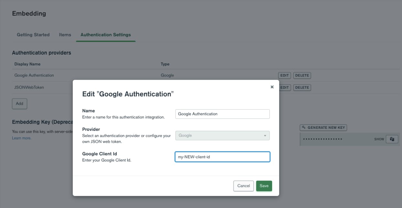402x208 pixels.
Task: Add a new authentication provider
Action: pyautogui.click(x=20, y=104)
